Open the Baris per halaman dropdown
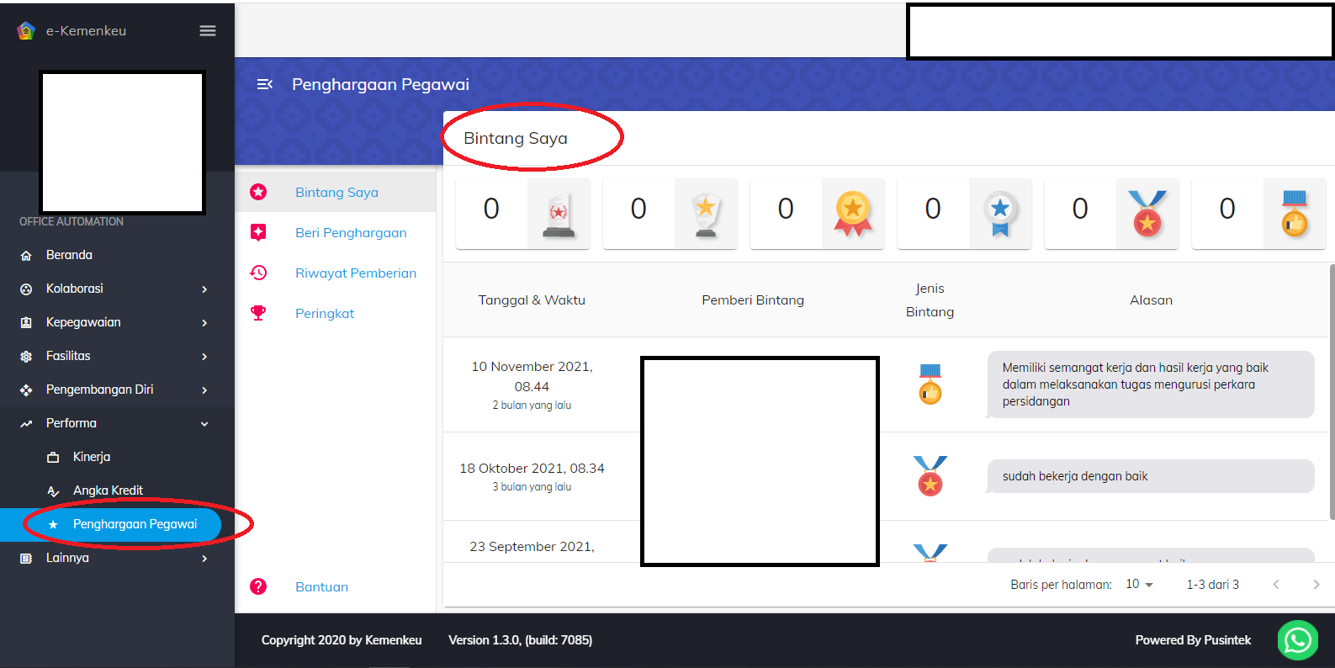Screen dimensions: 1335x668 [1139, 584]
